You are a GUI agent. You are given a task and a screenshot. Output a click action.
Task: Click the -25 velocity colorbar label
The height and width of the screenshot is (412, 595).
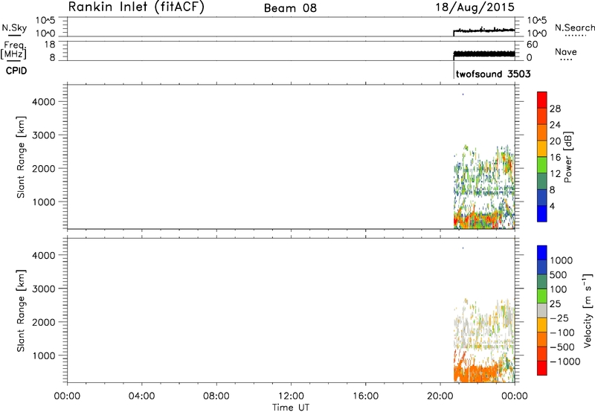[x=559, y=318]
